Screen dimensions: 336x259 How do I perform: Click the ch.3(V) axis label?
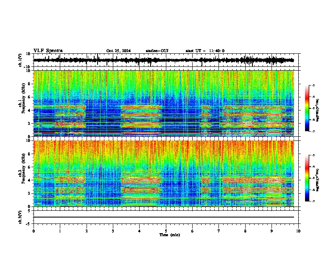pos(20,217)
